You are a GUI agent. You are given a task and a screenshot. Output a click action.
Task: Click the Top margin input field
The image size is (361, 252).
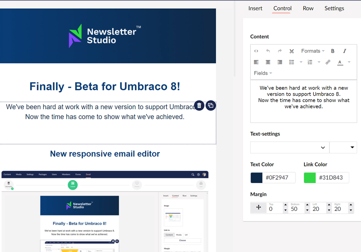(275, 208)
